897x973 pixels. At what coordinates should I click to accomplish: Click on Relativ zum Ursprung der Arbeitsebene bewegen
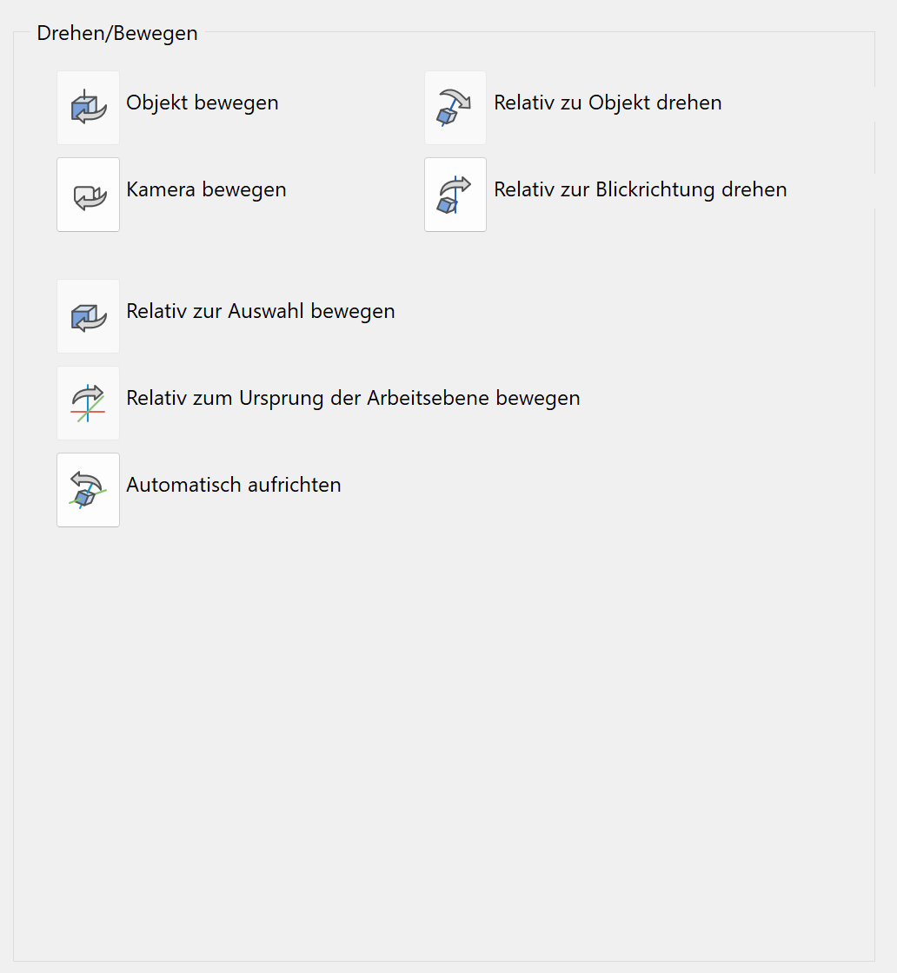[x=353, y=398]
